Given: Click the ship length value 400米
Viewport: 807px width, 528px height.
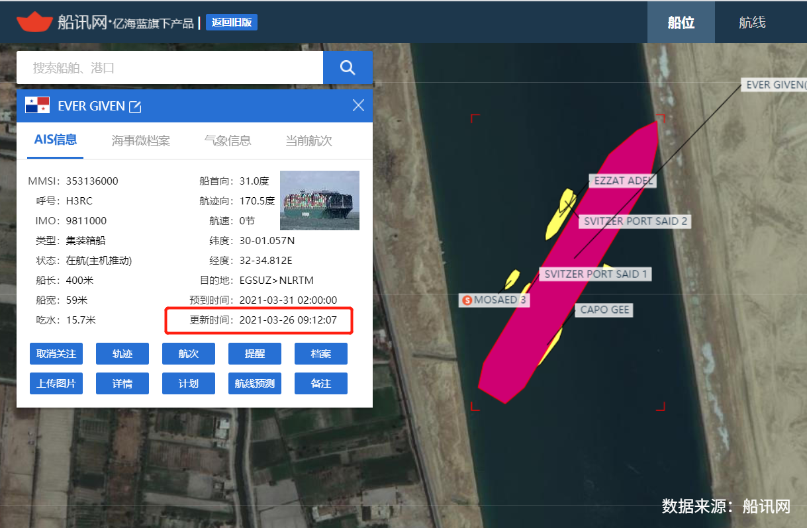Looking at the screenshot, I should coord(81,281).
